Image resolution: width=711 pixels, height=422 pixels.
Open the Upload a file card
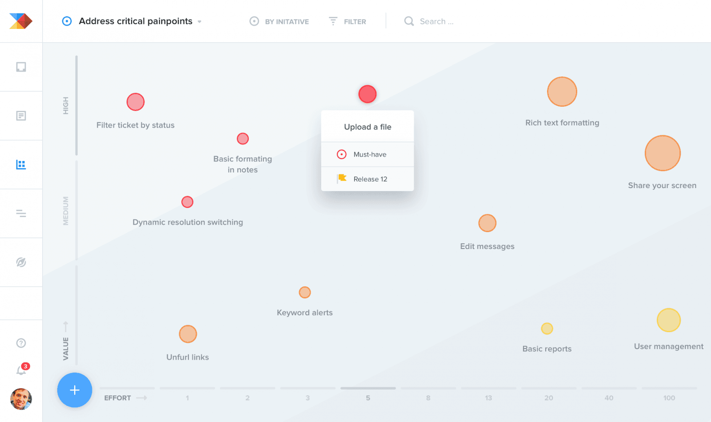point(367,126)
